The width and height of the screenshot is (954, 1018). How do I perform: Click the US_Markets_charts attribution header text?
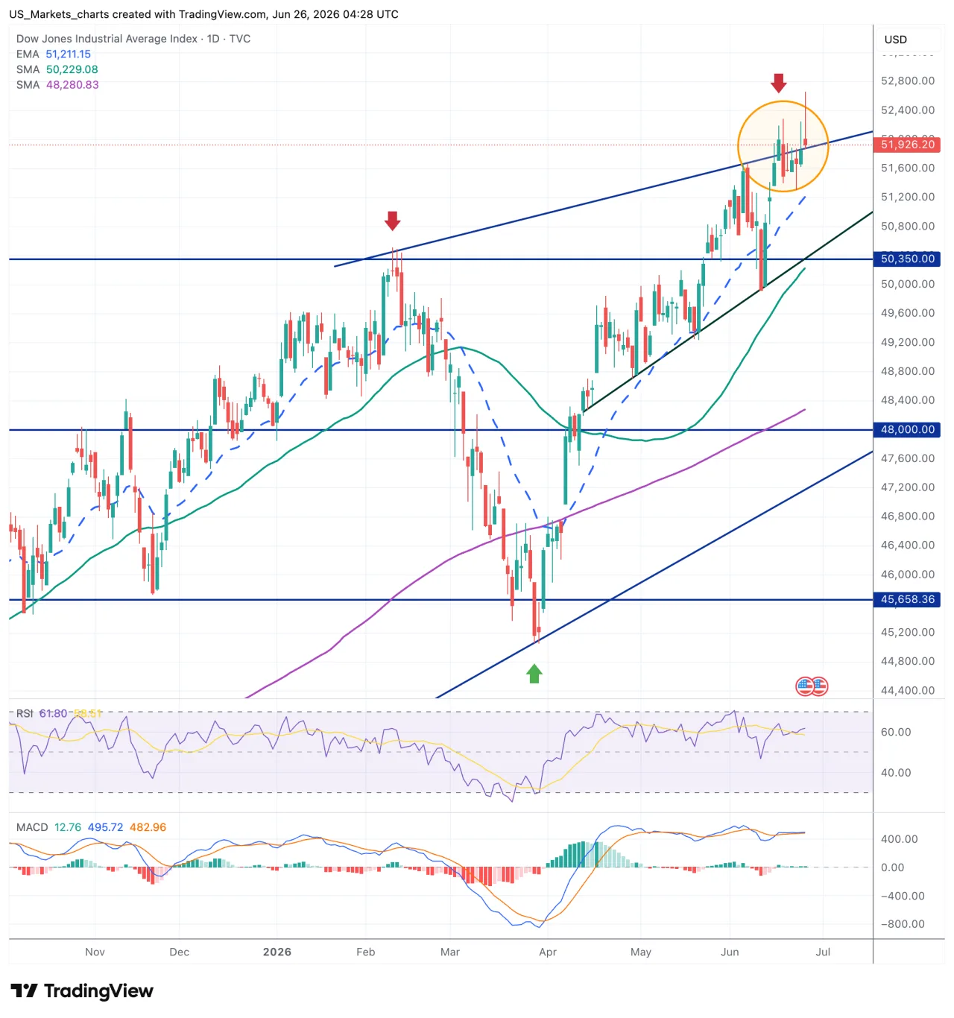point(203,14)
